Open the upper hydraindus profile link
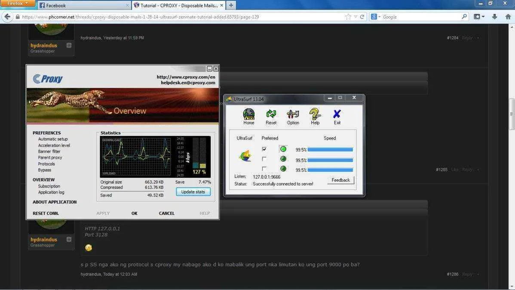The image size is (515, 290). tap(44, 45)
